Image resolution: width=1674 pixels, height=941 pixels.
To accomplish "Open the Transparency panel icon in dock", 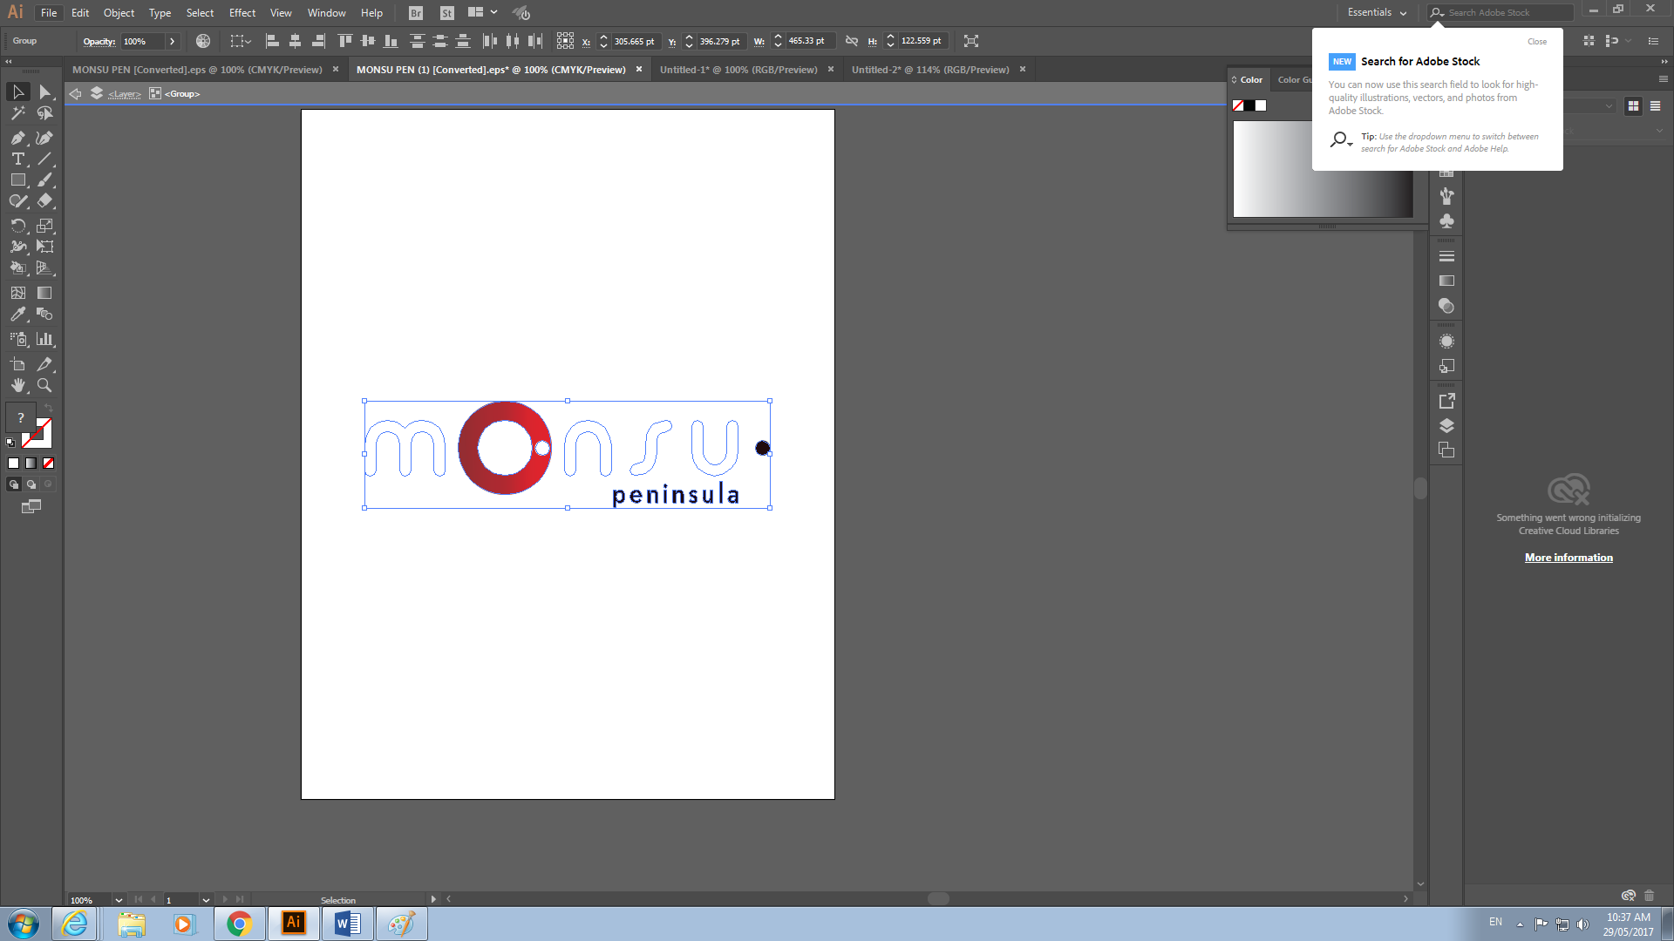I will pos(1446,306).
